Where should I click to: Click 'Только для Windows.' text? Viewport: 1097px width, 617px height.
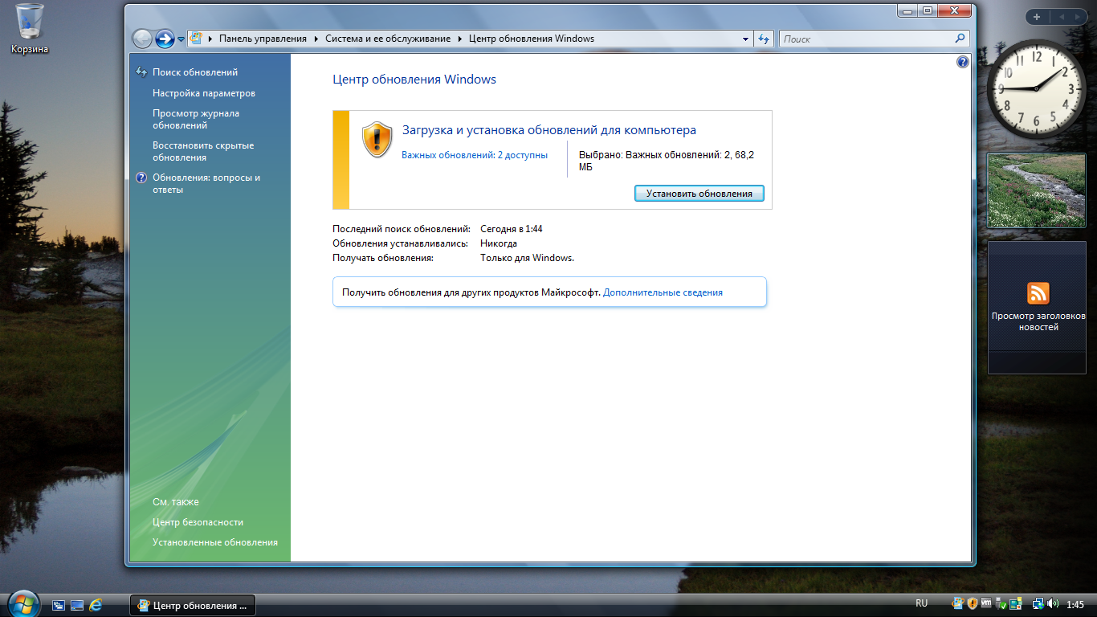528,258
